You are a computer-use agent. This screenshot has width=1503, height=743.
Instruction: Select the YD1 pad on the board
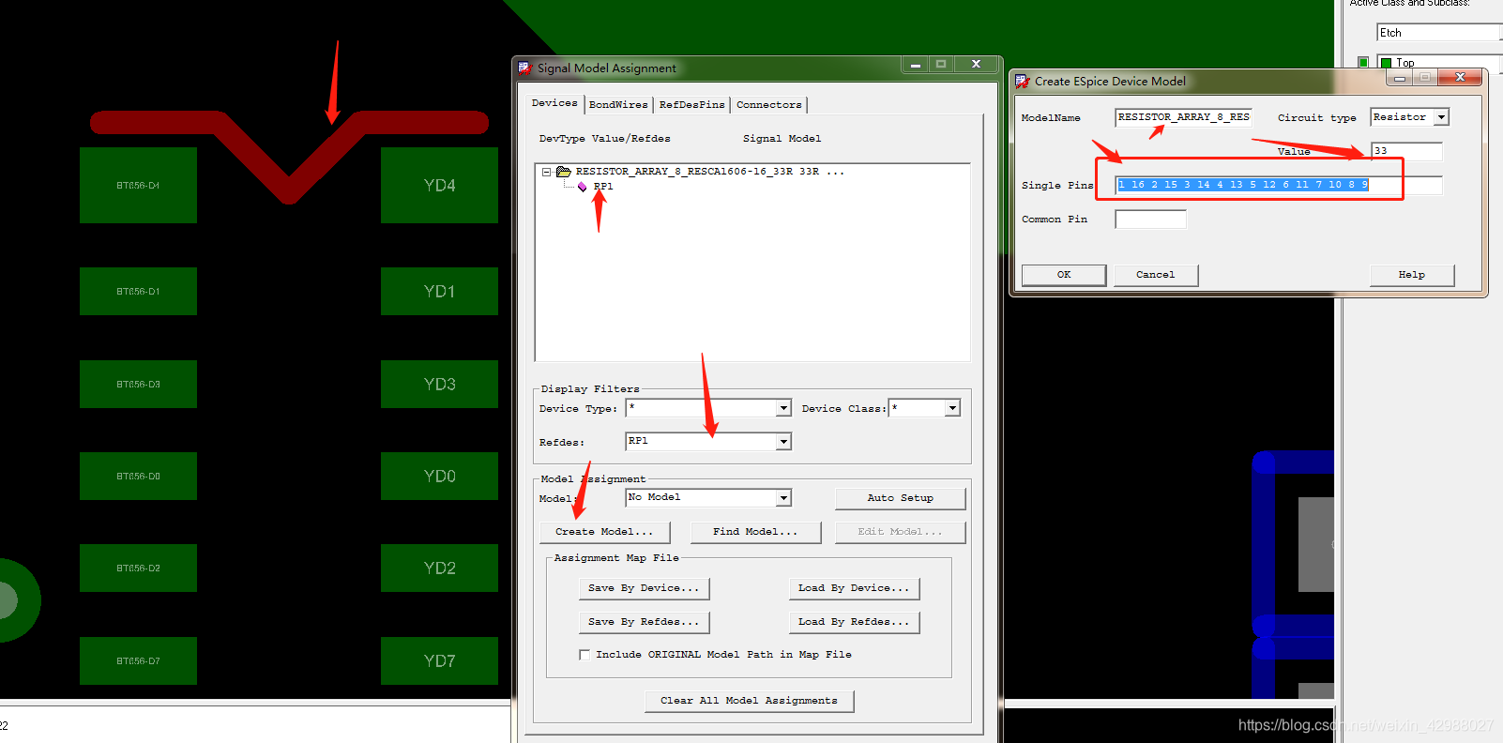[x=439, y=291]
